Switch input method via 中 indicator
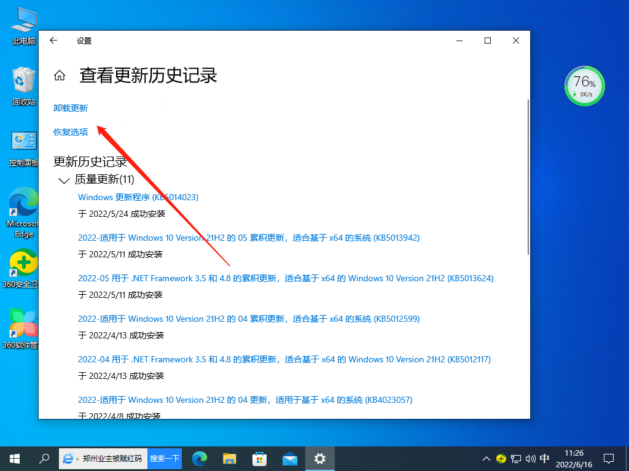The width and height of the screenshot is (629, 471). 543,458
